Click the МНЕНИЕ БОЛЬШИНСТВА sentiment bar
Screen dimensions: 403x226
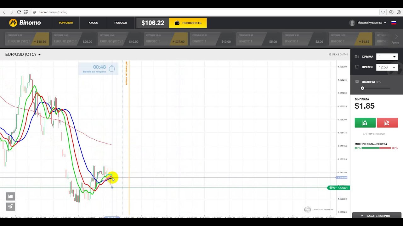[376, 148]
